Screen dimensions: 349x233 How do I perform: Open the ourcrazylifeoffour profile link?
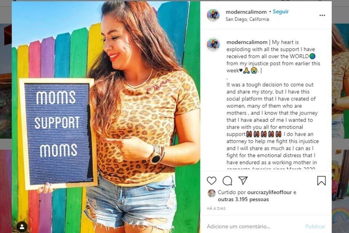tap(269, 192)
